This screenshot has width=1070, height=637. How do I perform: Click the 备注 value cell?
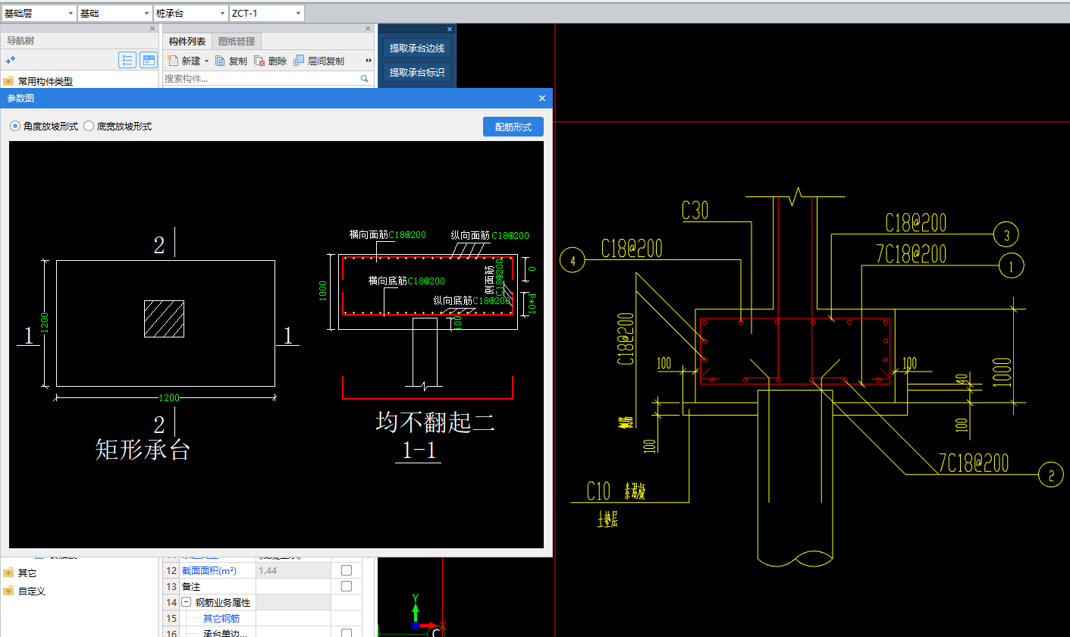click(293, 586)
